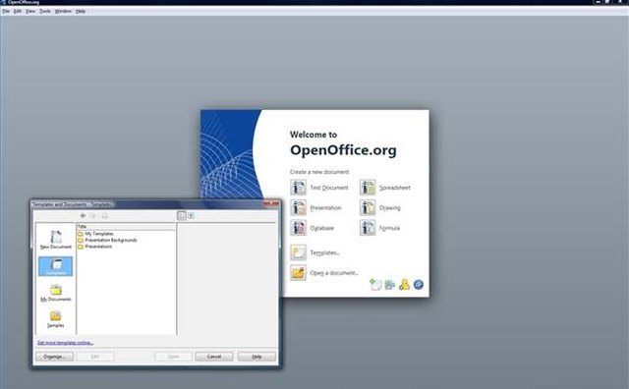Create a new Text Document
This screenshot has width=629, height=389.
pos(319,188)
